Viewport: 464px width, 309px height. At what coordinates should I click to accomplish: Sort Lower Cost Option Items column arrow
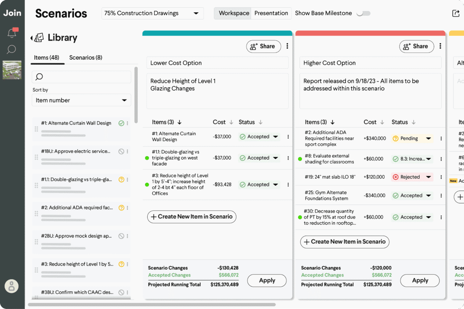pyautogui.click(x=179, y=122)
